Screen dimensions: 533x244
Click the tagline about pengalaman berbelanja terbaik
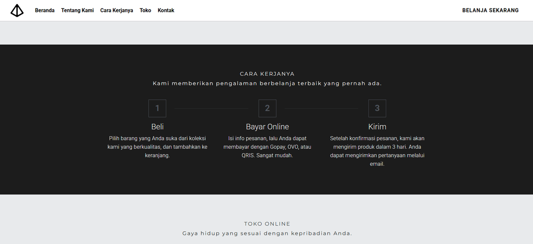[267, 83]
